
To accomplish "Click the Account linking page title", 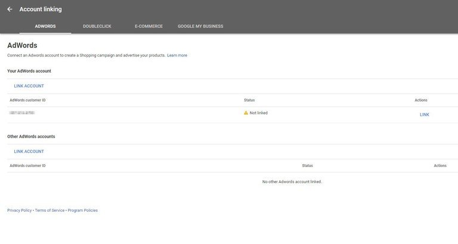I will (x=41, y=10).
